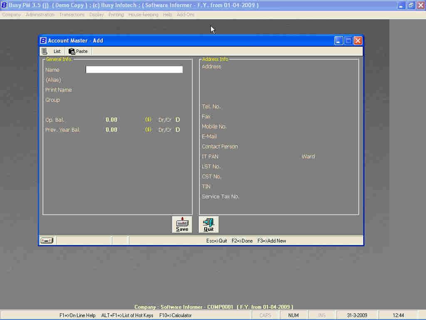Click the Busy logo in Account Master title bar

(43, 40)
